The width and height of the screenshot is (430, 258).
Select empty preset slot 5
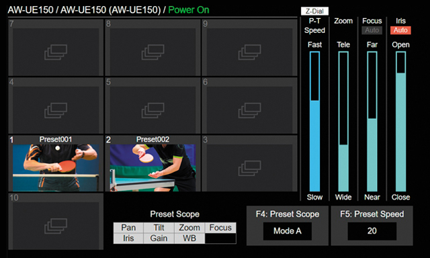pyautogui.click(x=153, y=105)
